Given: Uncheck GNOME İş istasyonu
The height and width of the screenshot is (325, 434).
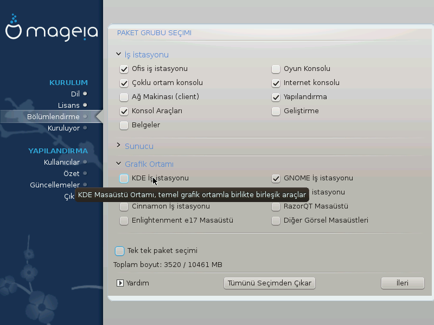Looking at the screenshot, I should 276,178.
